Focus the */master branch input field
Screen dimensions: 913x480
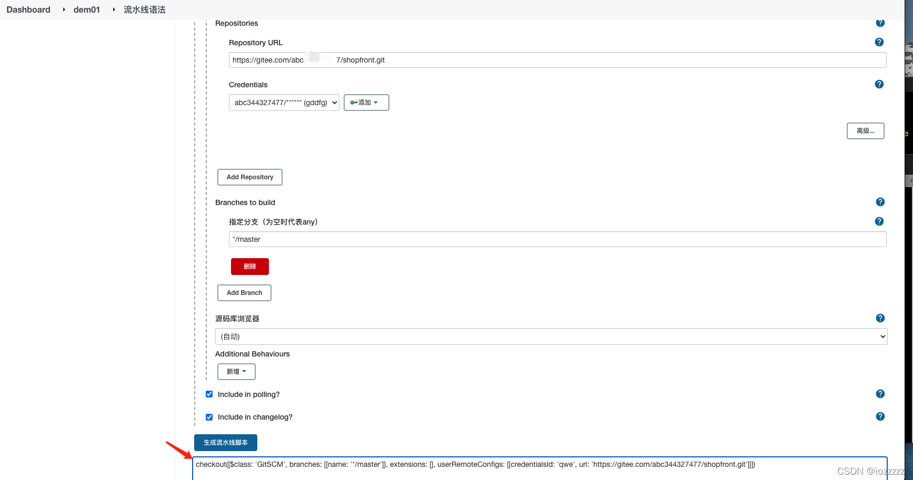tap(557, 239)
